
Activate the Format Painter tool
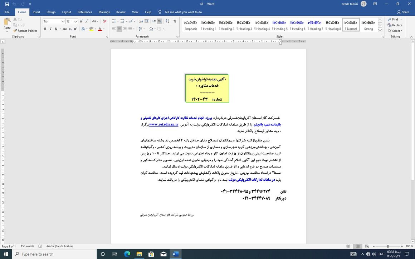(25, 31)
